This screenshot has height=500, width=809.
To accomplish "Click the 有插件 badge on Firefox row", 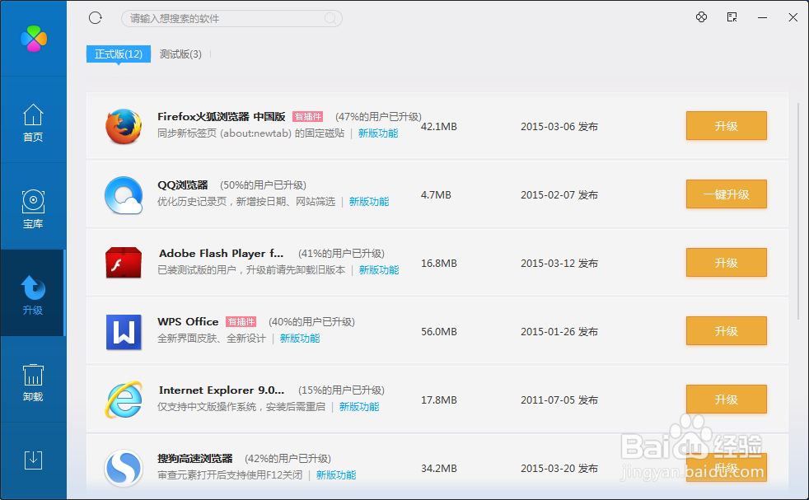I will coord(307,117).
